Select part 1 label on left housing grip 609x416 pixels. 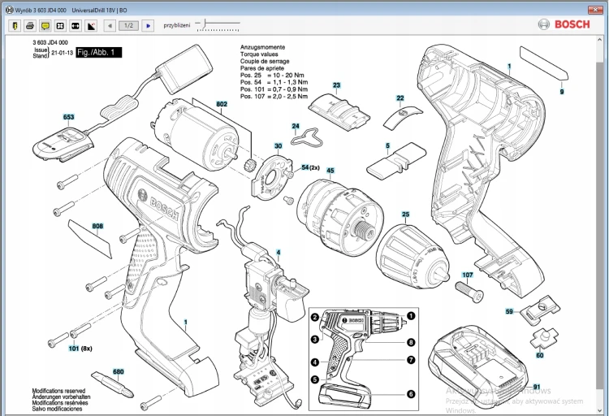point(186,323)
